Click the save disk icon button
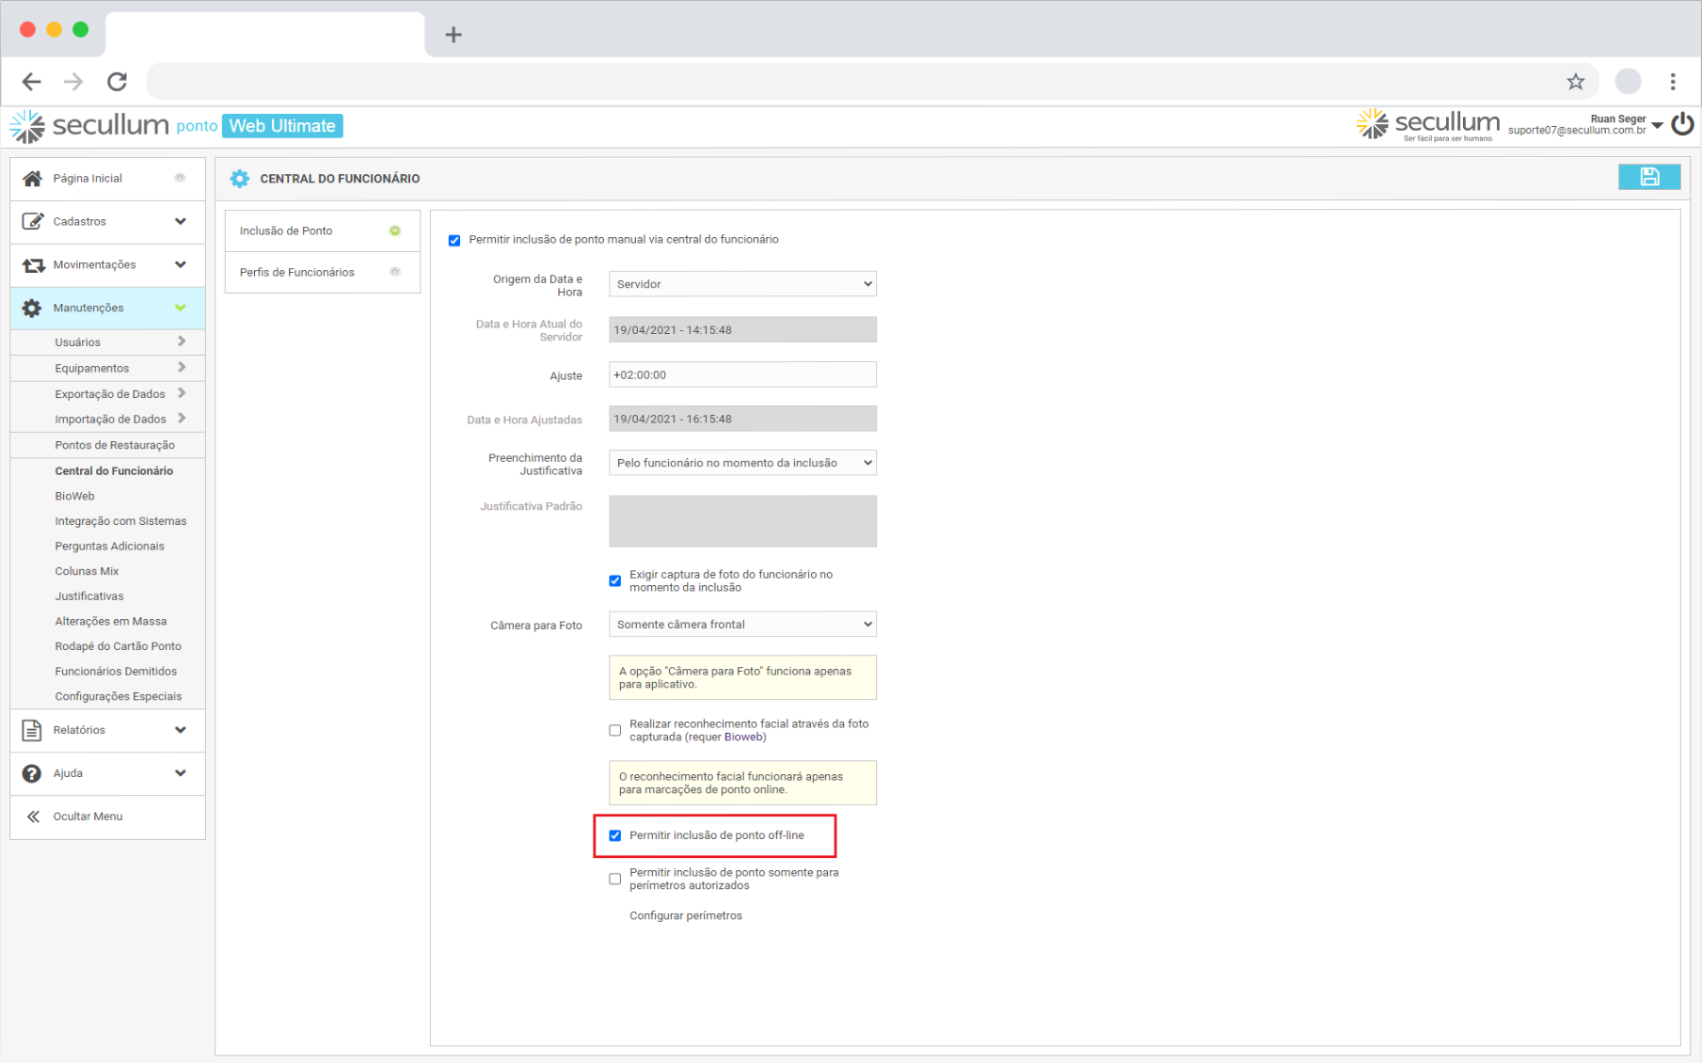This screenshot has height=1063, width=1702. pos(1648,177)
